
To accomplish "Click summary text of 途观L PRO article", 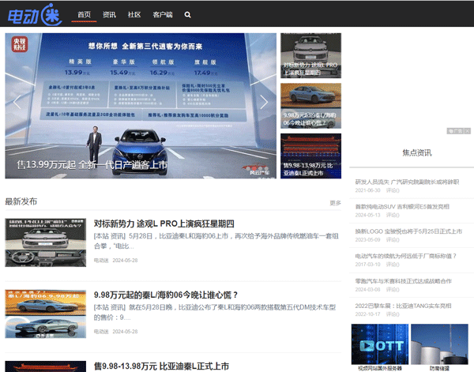I will [216, 241].
